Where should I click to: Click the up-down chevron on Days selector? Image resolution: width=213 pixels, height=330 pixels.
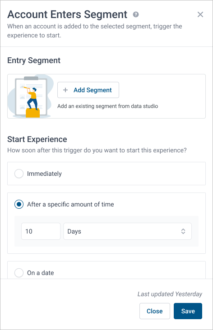183,231
